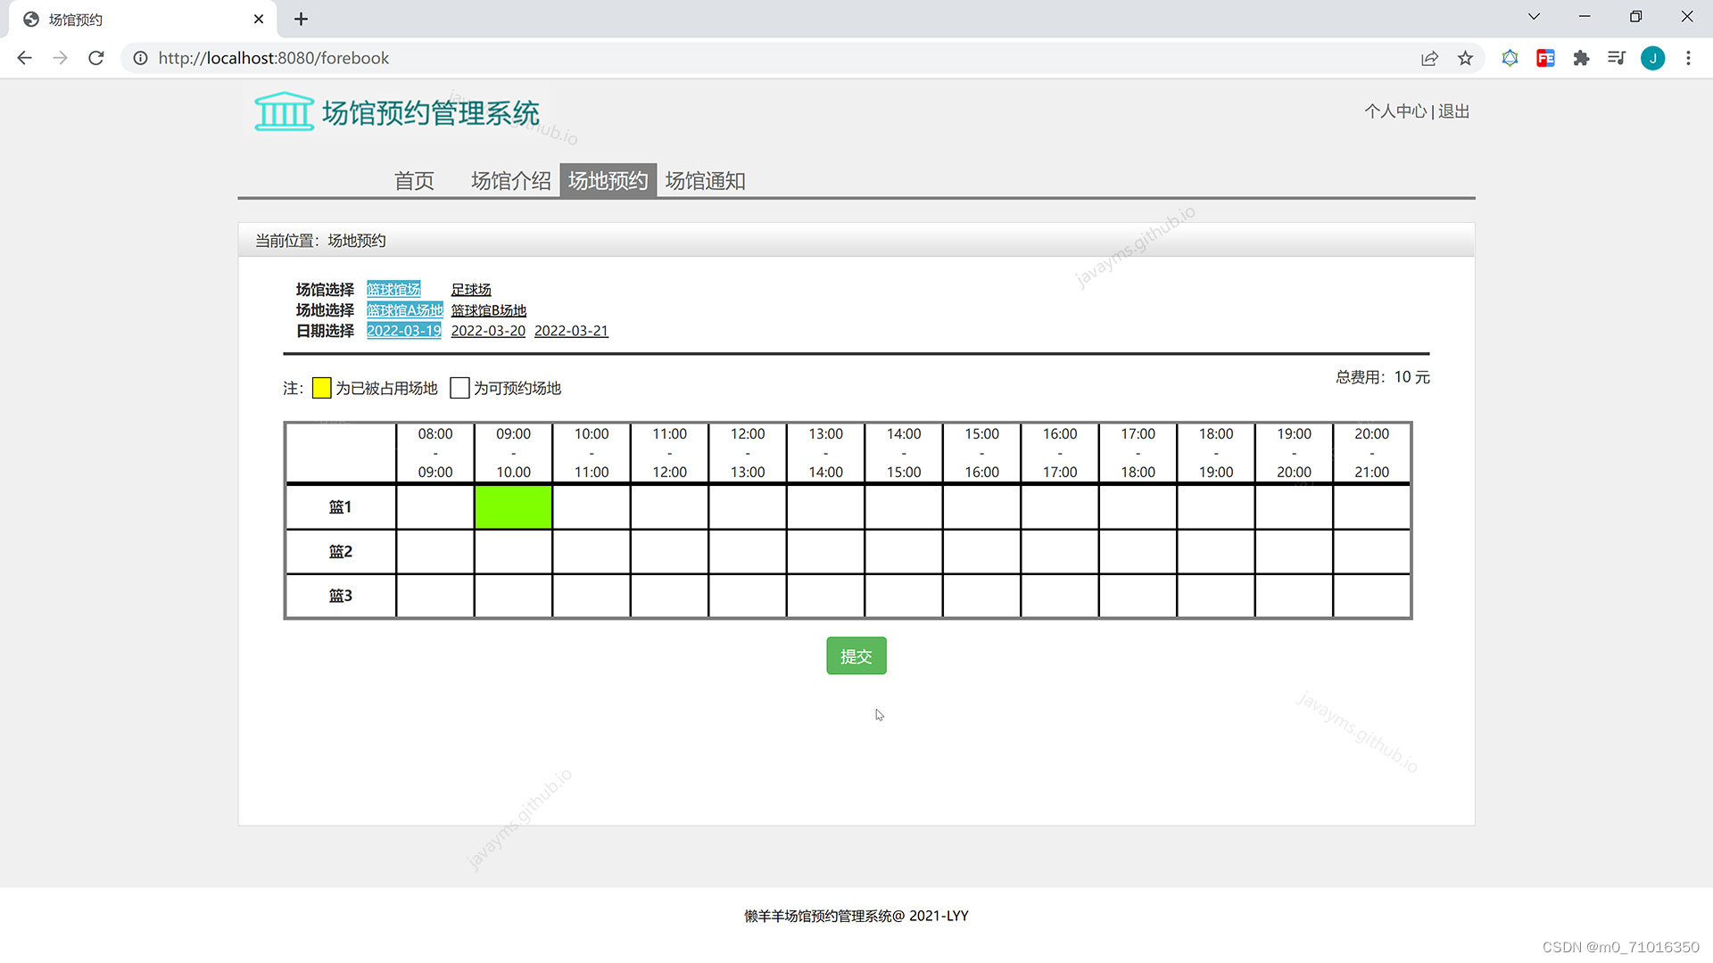Screen dimensions: 1713x963
Task: Deselect green 篮1 09:00 slot
Action: pyautogui.click(x=513, y=506)
